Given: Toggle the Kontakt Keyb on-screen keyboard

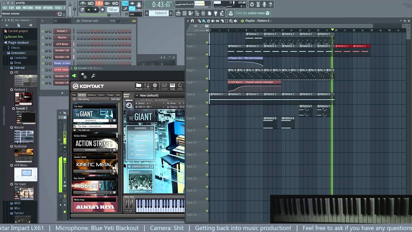Looking at the screenshot, I should coord(173,86).
